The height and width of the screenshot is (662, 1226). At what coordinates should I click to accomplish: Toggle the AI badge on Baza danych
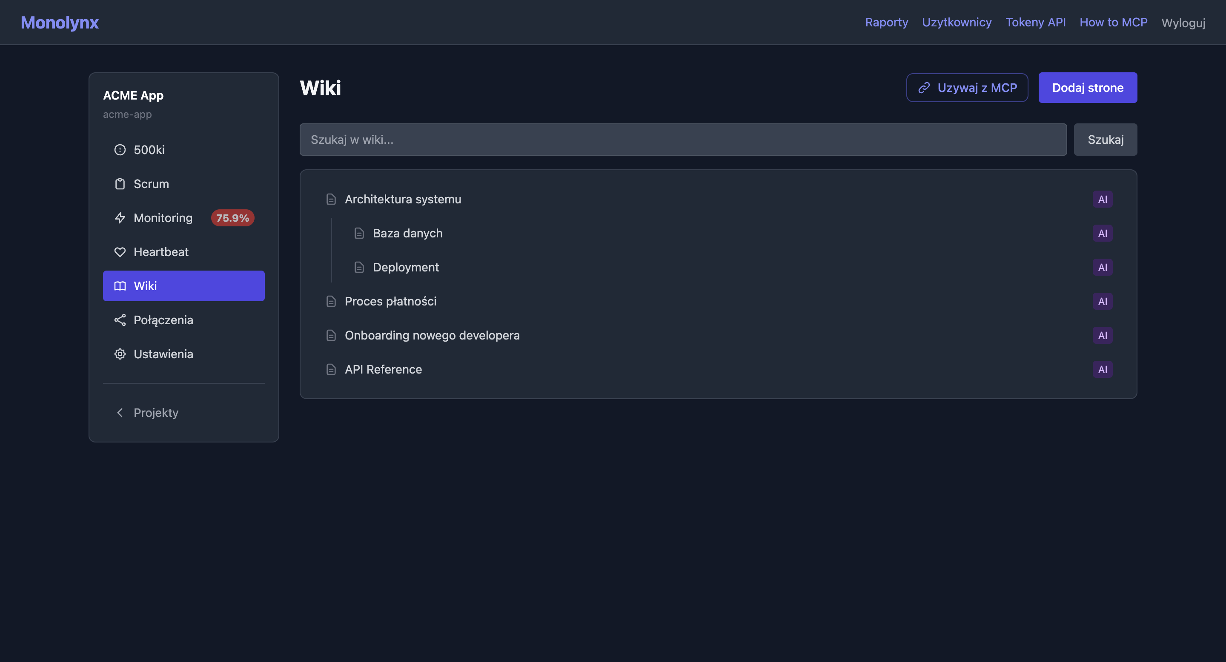[x=1103, y=233]
